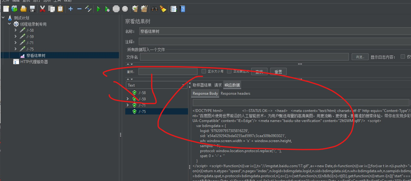Viewport: 411px width, 181px height.
Task: Click the logid value line
Action: [x=224, y=131]
